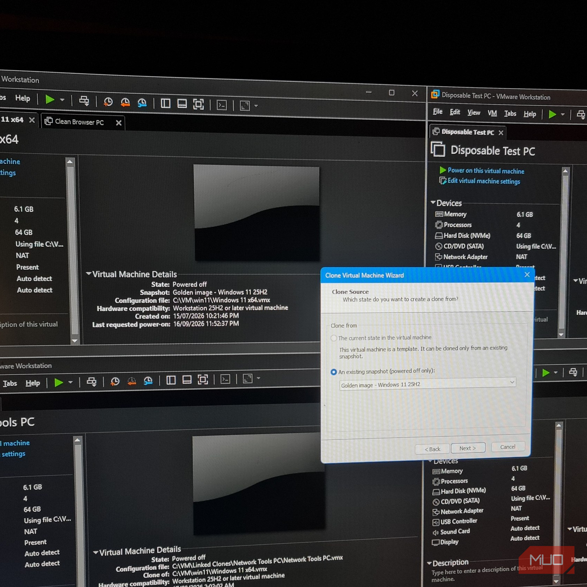This screenshot has width=587, height=587.
Task: Click the VM screen thumbnail in the top-left window
Action: (x=257, y=213)
